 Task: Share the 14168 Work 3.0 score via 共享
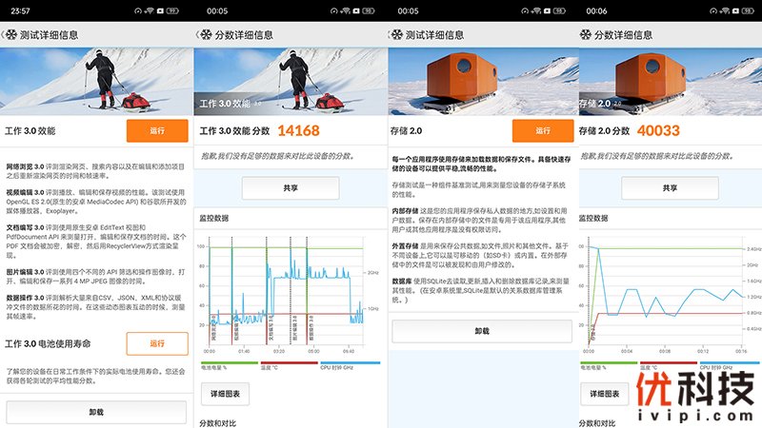point(290,188)
